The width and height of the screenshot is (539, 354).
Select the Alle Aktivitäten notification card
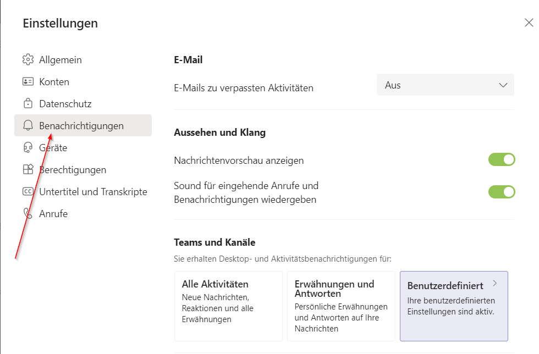(228, 306)
